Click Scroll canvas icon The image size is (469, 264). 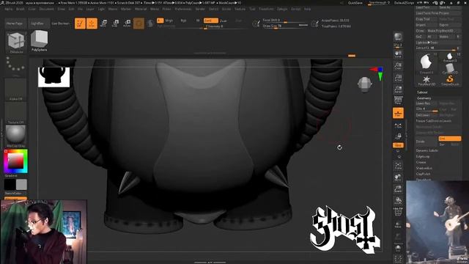tap(398, 54)
